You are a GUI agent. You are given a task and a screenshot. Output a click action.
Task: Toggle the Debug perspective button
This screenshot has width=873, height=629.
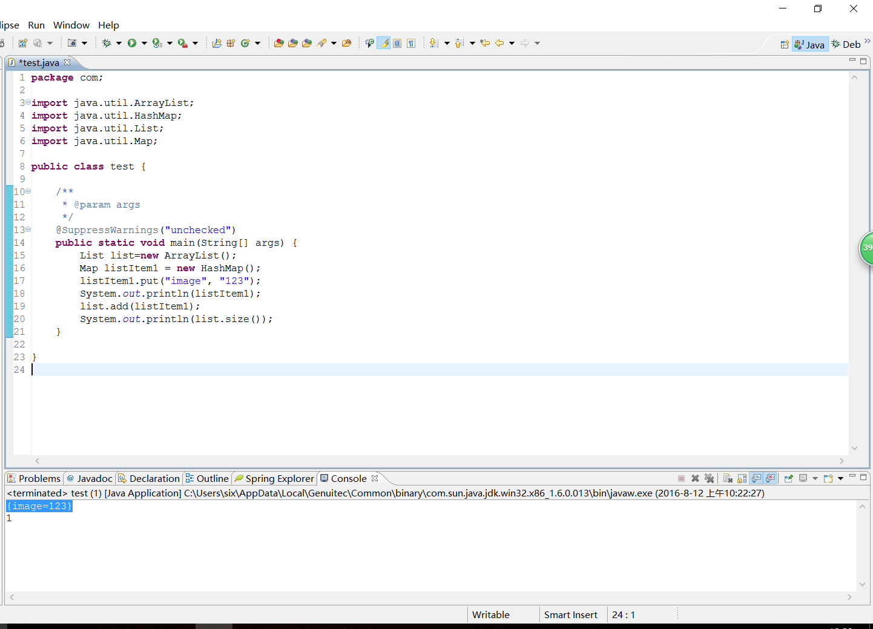846,44
